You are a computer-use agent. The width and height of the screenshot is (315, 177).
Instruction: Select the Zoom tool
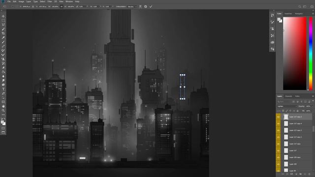(x=3, y=111)
